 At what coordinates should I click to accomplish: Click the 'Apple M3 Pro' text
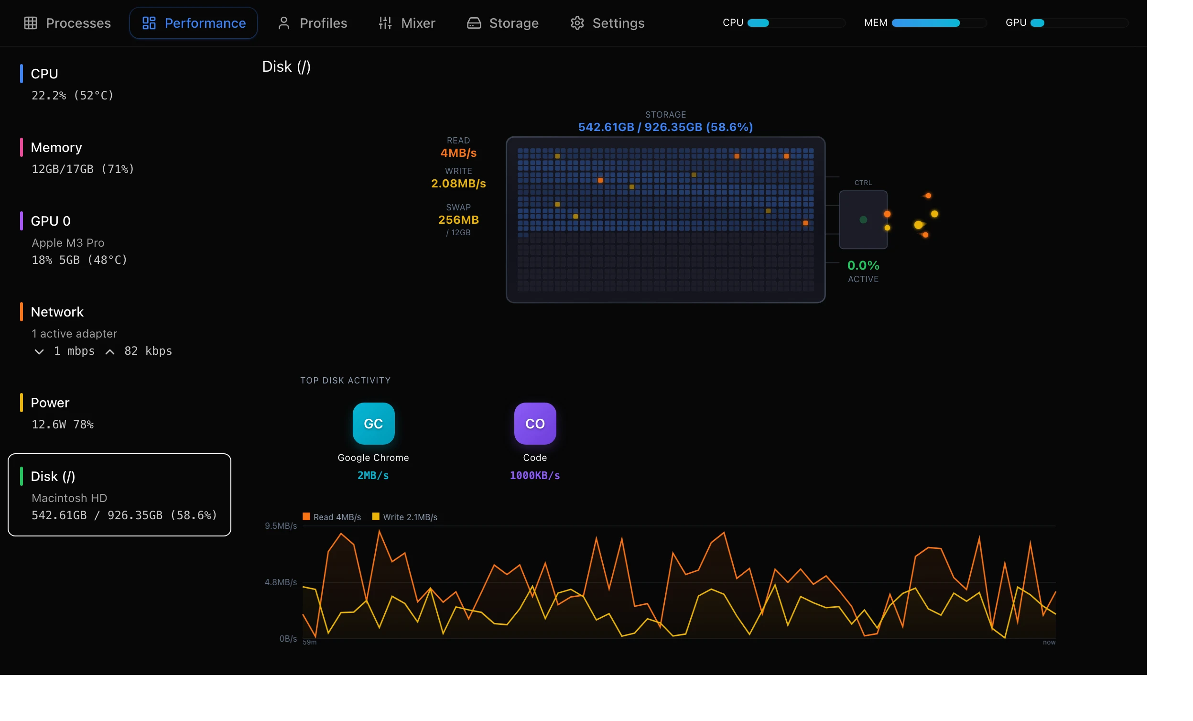(68, 242)
